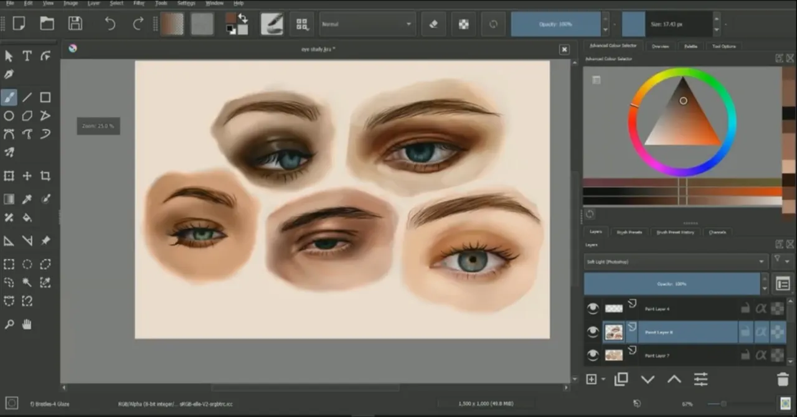Screen dimensions: 797x417
Task: Hide Paint Layer 4 with eye icon
Action: tap(593, 308)
